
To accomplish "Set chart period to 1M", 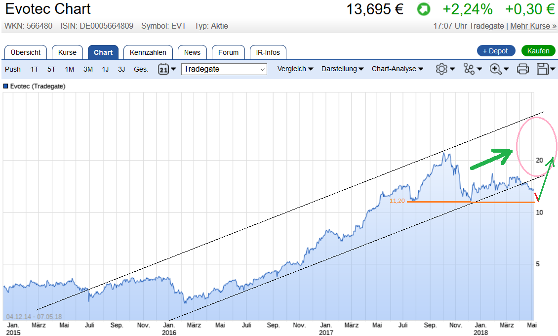I will coord(70,69).
